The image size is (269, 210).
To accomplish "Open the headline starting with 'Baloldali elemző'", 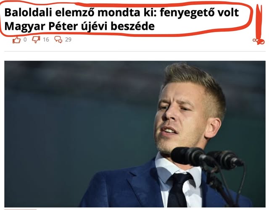I will [121, 19].
